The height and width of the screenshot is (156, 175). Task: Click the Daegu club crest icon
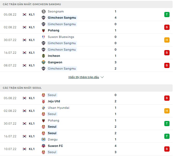(x=43, y=139)
